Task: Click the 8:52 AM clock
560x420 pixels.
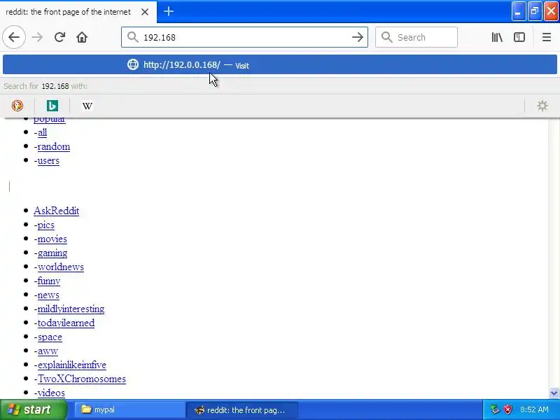Action: click(x=534, y=409)
